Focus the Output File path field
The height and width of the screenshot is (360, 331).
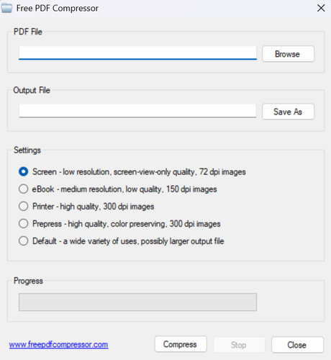tap(137, 111)
